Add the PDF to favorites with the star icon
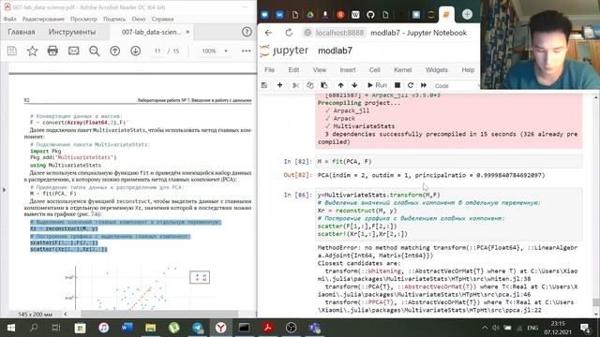This screenshot has width=600, height=337. tap(32, 51)
